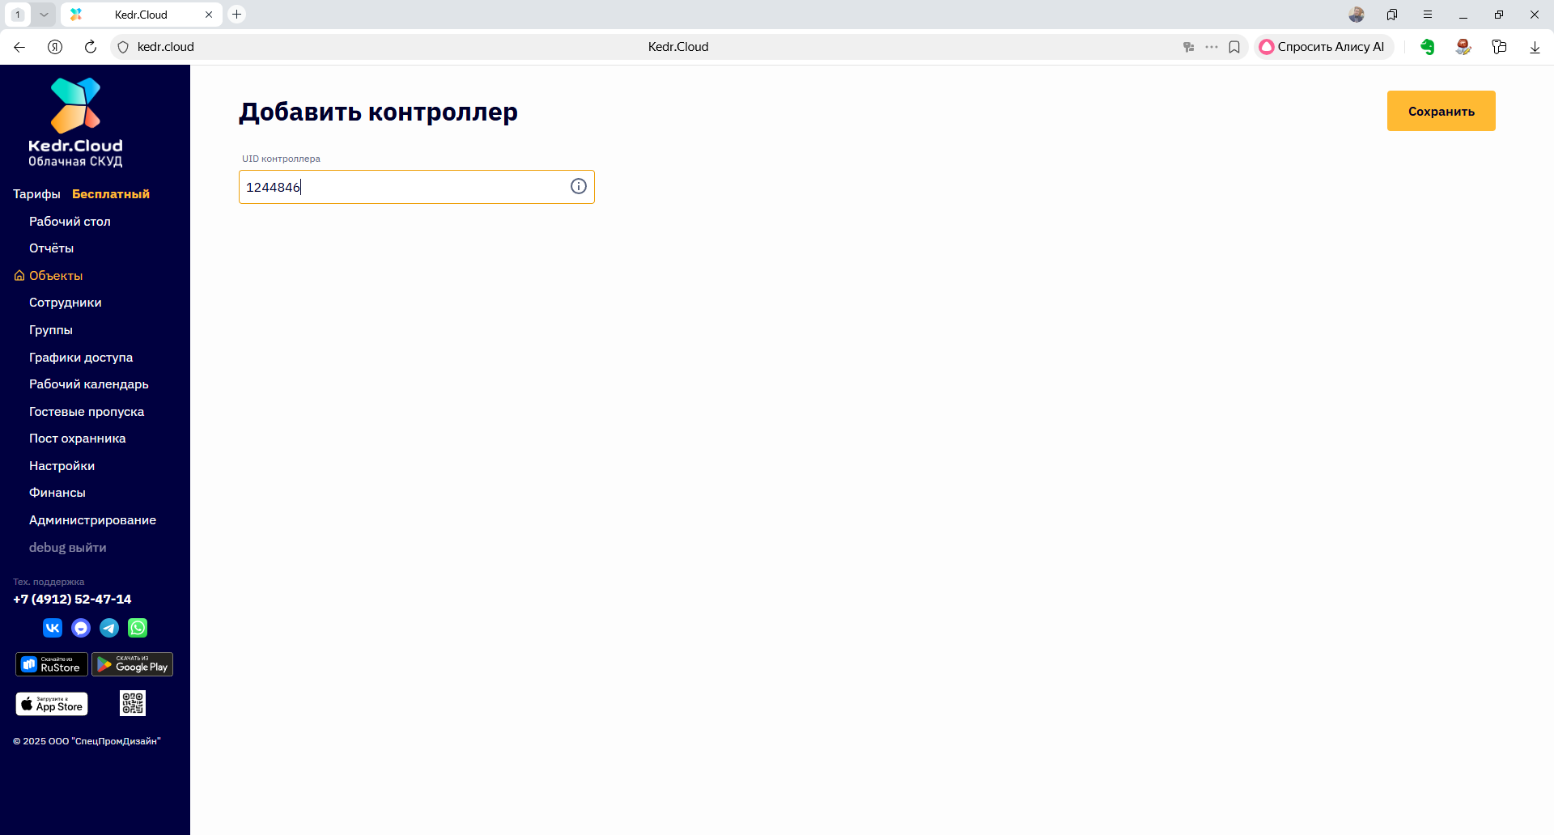This screenshot has width=1554, height=835.
Task: Reload the page with refresh icon
Action: (91, 47)
